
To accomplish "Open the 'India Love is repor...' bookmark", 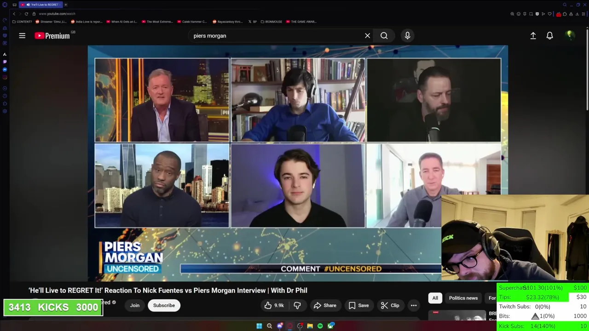I will [87, 22].
